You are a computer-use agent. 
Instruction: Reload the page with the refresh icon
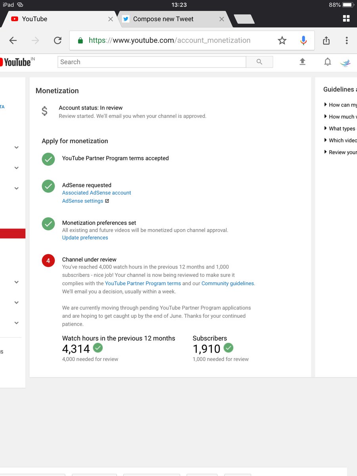[58, 40]
